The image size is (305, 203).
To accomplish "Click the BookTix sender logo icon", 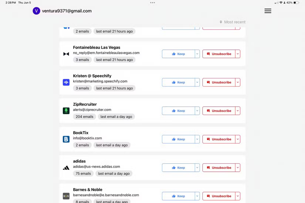I will pos(66,139).
